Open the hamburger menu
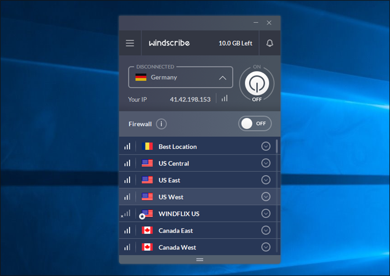 click(x=130, y=43)
